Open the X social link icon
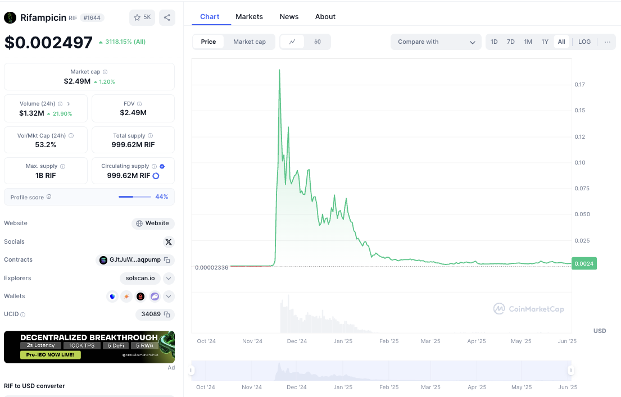The width and height of the screenshot is (621, 397). [169, 242]
